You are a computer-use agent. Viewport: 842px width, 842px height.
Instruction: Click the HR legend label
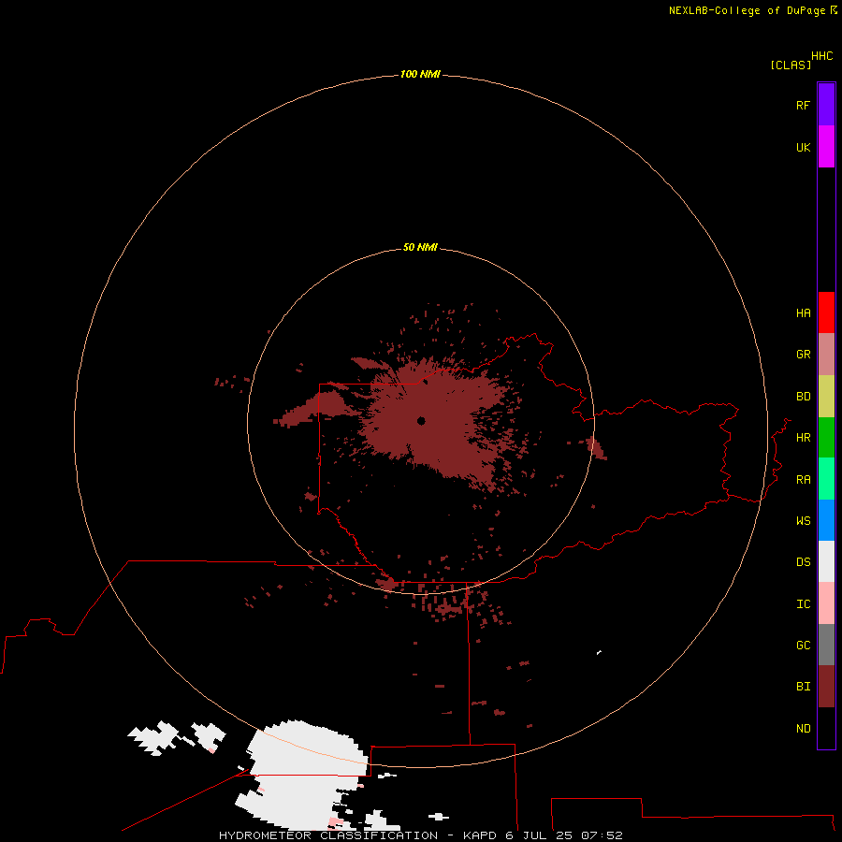tap(804, 438)
